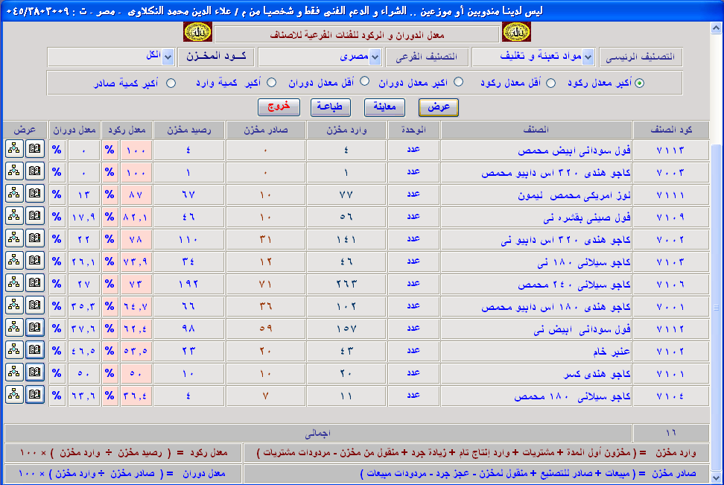Open the التصنيف الفرعى dropdown showing مصرى
The width and height of the screenshot is (724, 485).
pos(375,57)
